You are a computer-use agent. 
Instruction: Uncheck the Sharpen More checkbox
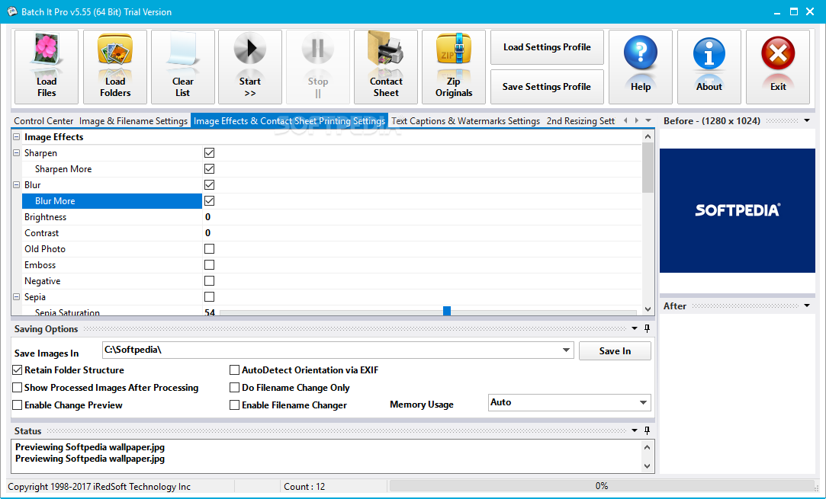[x=209, y=169]
